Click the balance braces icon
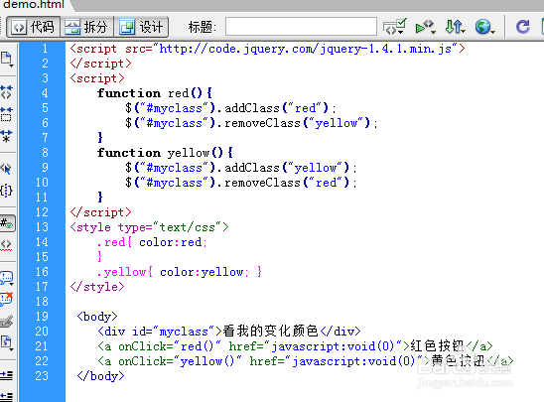 click(x=7, y=191)
